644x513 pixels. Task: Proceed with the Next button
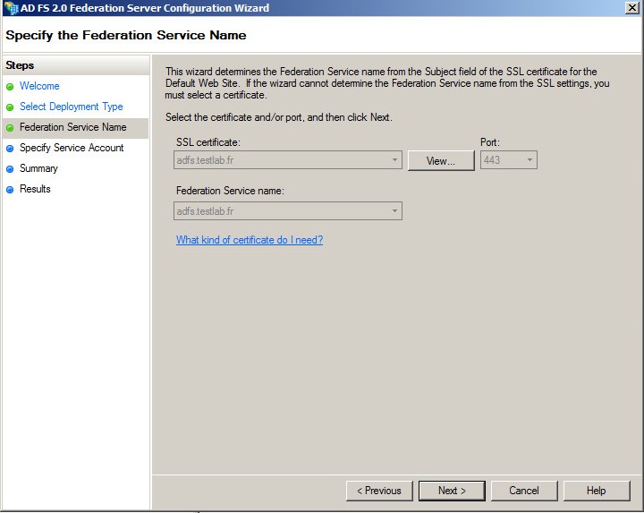point(452,491)
